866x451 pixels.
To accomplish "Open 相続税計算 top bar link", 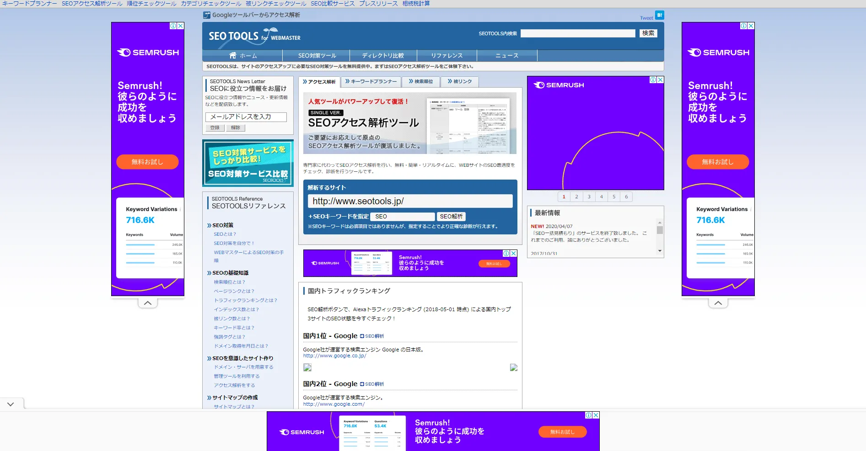I will (x=416, y=4).
